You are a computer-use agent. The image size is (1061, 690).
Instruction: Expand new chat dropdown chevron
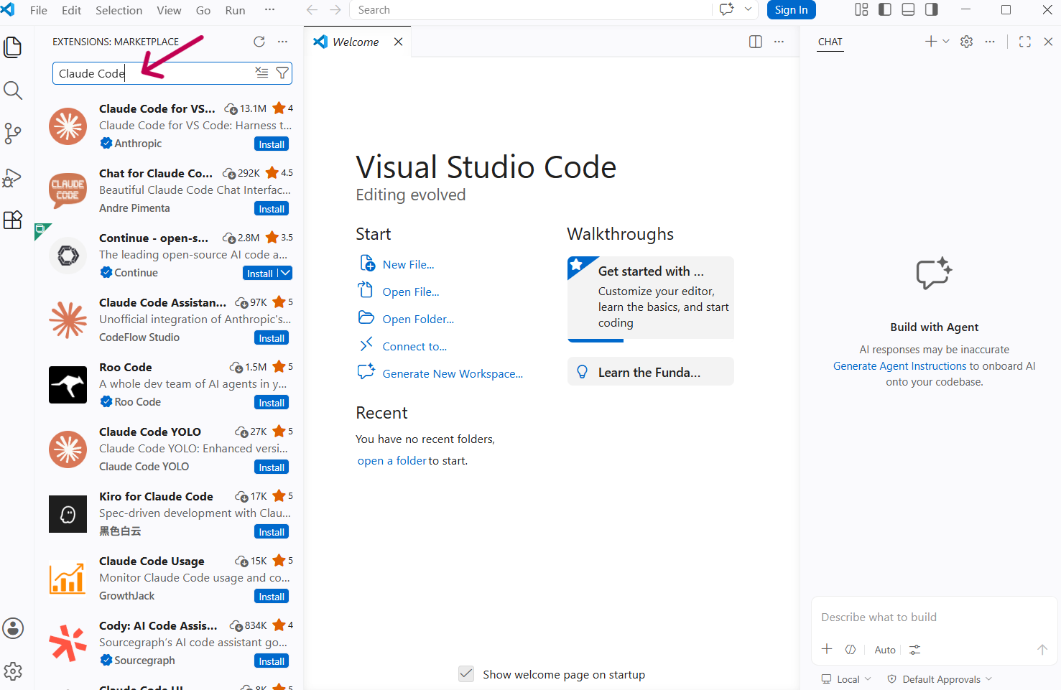[946, 42]
